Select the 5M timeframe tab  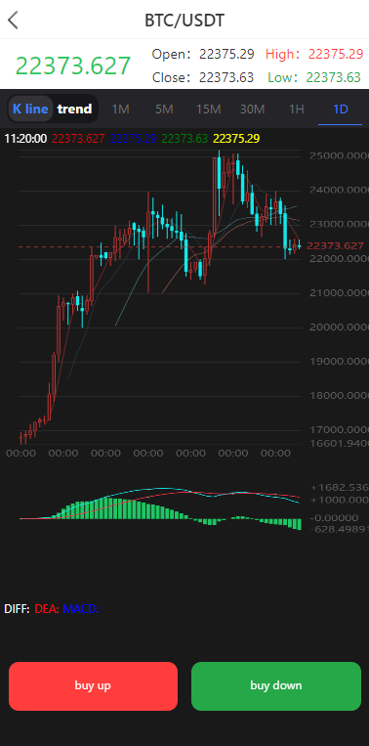coord(164,110)
